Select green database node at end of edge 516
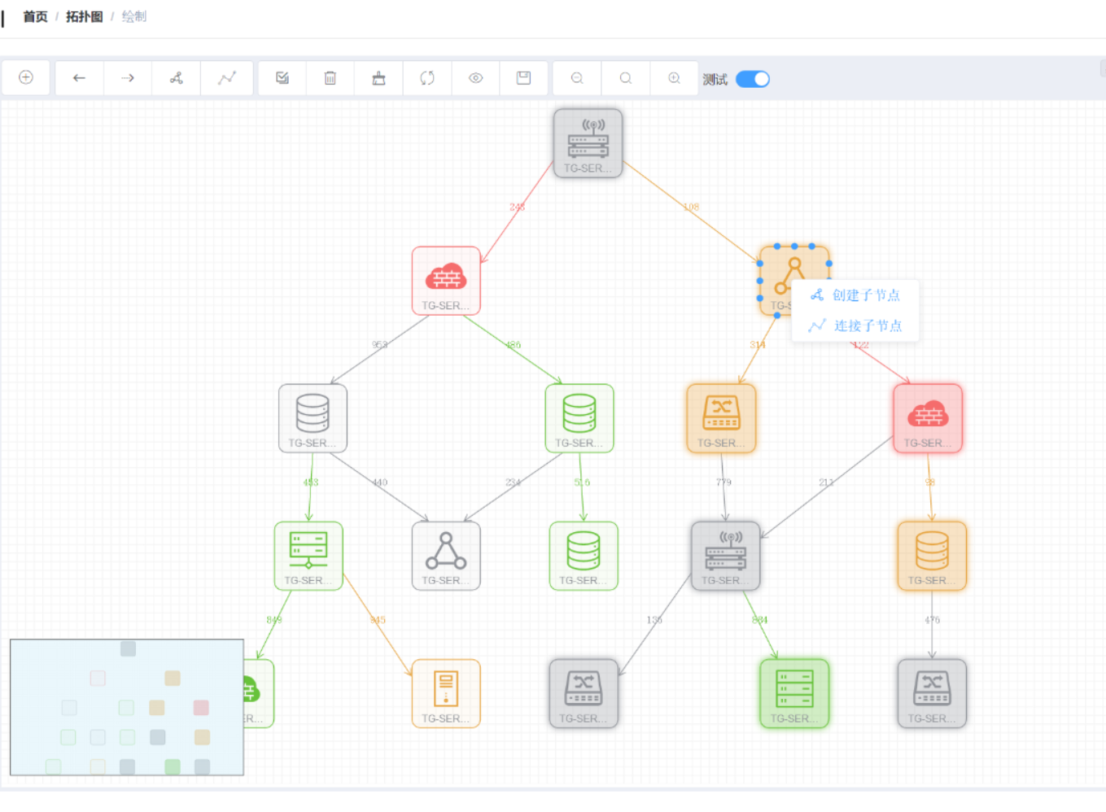1106x812 pixels. (x=584, y=556)
